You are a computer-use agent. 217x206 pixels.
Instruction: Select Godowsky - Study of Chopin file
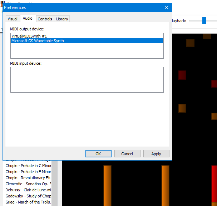click(28, 196)
